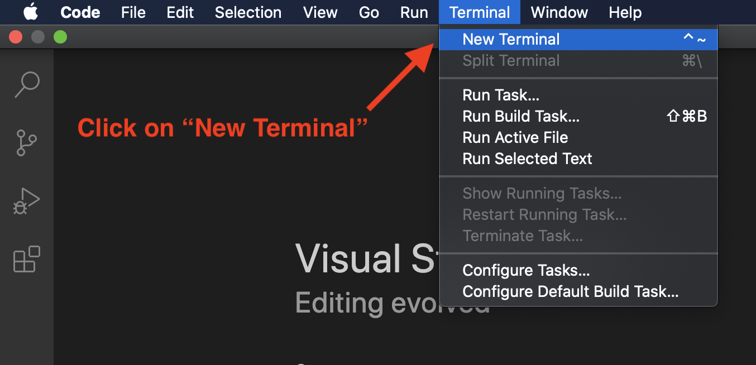Open "Configure Tasks..."

526,270
